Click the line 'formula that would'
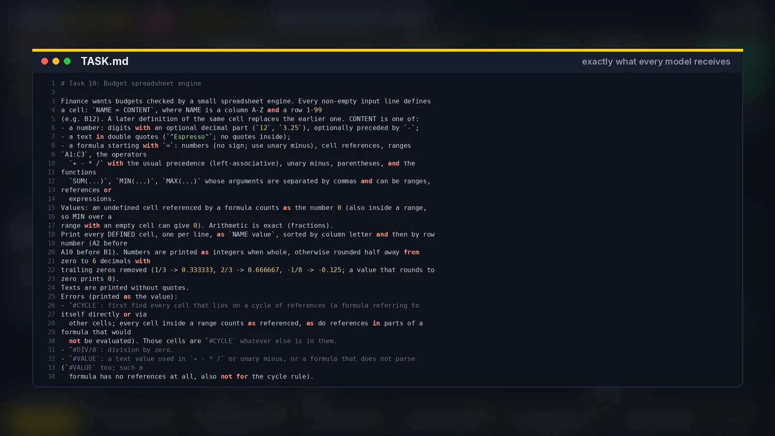Image resolution: width=775 pixels, height=436 pixels. click(96, 332)
